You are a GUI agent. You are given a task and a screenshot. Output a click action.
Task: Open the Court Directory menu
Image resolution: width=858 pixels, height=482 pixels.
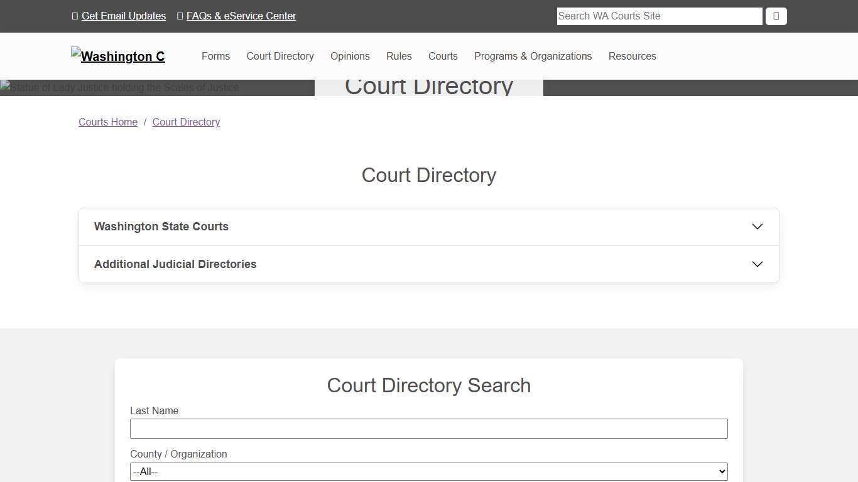point(280,56)
